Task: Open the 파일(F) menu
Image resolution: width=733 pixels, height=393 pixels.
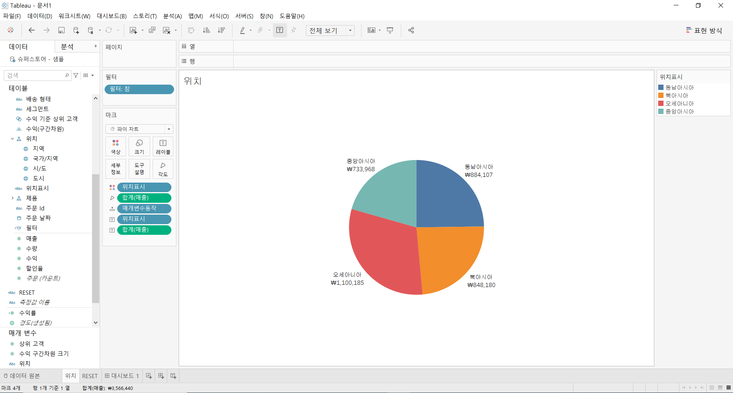Action: coord(12,16)
